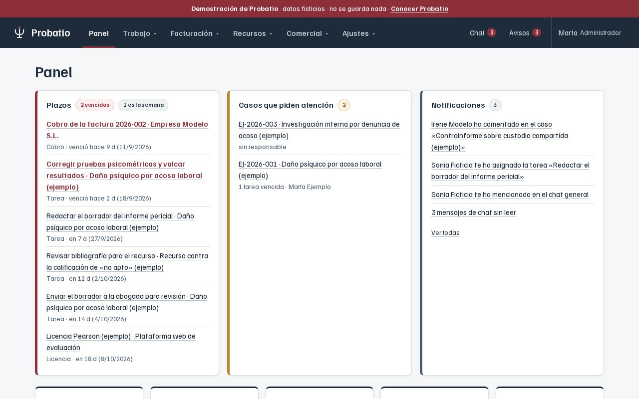Open Marta Administrador user menu
Viewport: 639px width, 399px height.
click(590, 33)
